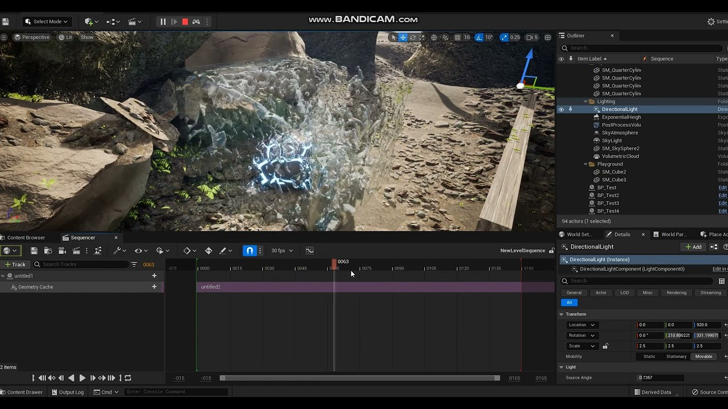Viewport: 728px width, 409px height.
Task: Open the 30 fps frame rate dropdown
Action: coord(282,251)
